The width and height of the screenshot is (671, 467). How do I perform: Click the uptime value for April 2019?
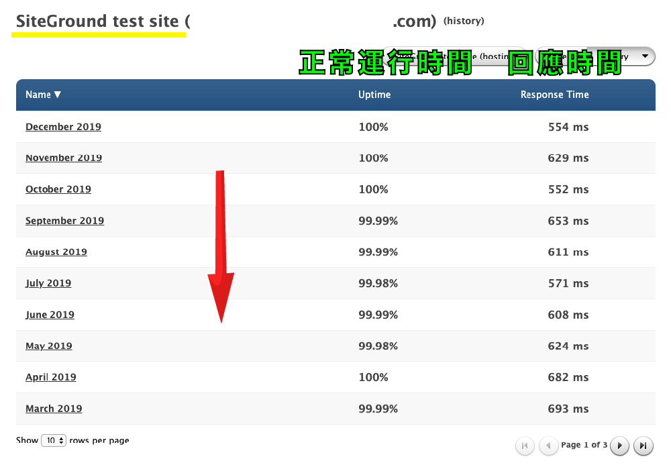click(373, 377)
